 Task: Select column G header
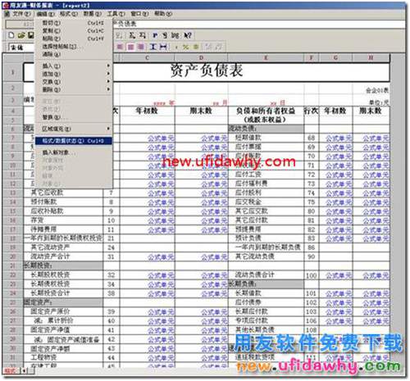point(335,57)
